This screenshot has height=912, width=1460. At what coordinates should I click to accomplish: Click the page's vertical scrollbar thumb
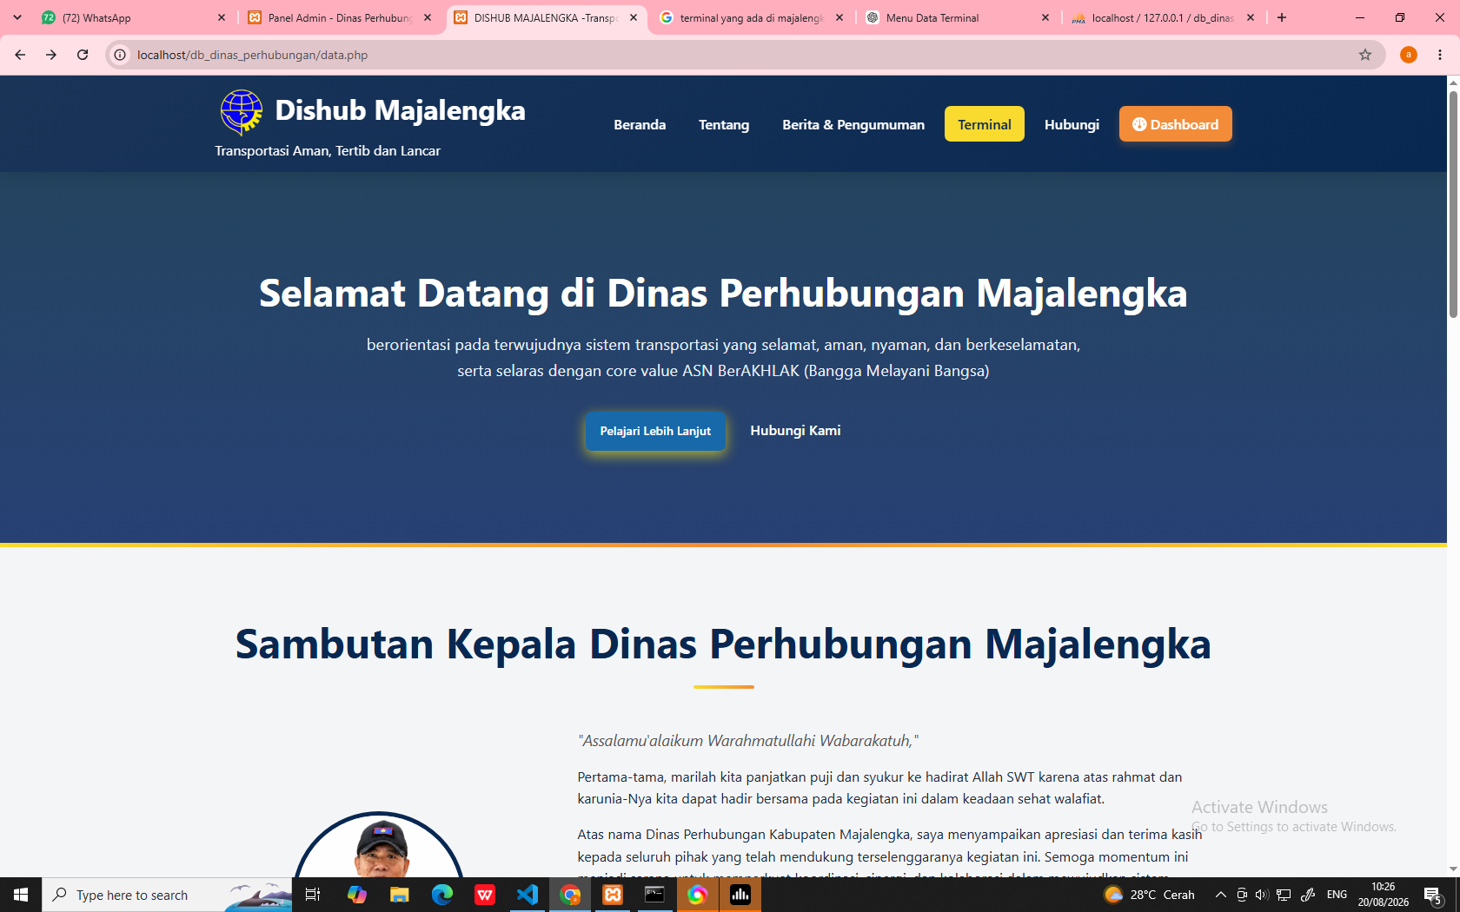tap(1453, 204)
